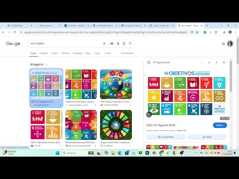
Task: Open the browser extensions puzzle icon
Action: coord(216,32)
